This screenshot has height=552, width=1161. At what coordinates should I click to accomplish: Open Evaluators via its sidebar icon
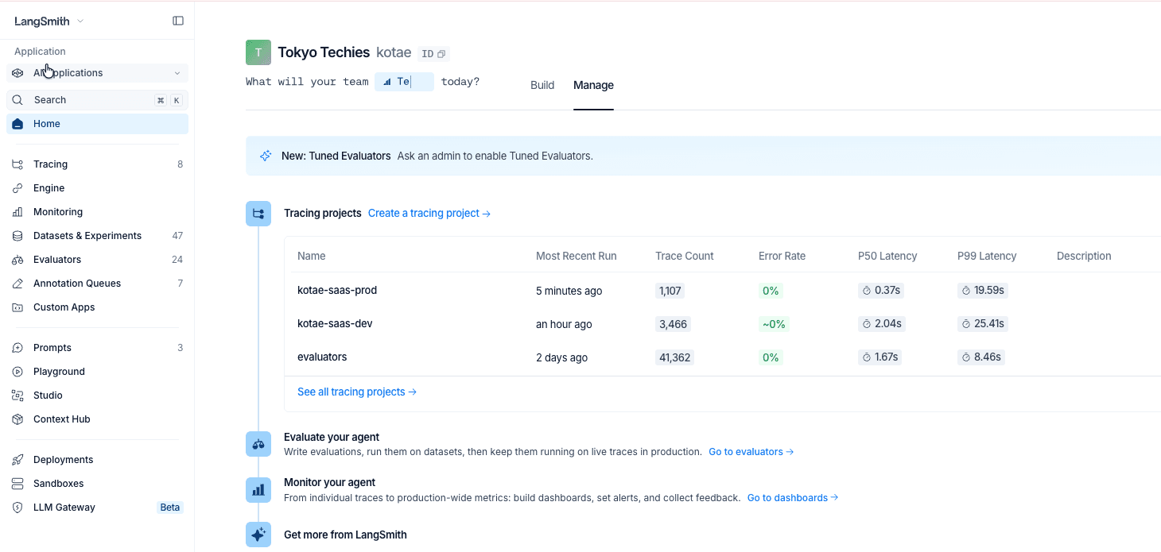tap(17, 260)
